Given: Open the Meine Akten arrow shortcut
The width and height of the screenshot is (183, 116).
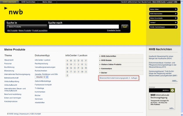Looking at the screenshot, I should click(163, 9).
